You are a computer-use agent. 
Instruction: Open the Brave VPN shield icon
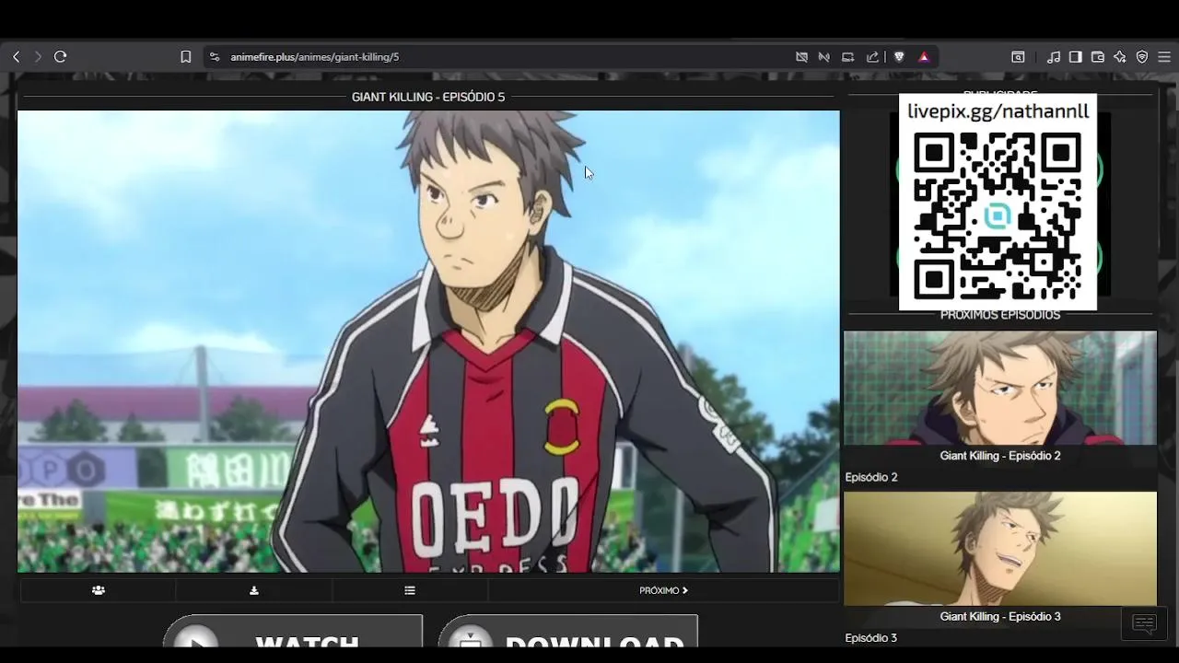(1142, 57)
